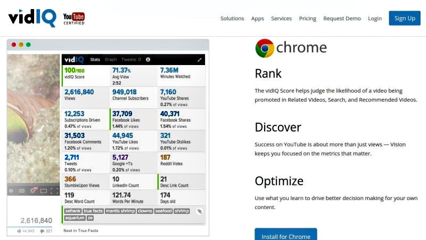Screen dimensions: 426x240
Task: Click the fullscreen icon in the video player
Action: [54, 191]
